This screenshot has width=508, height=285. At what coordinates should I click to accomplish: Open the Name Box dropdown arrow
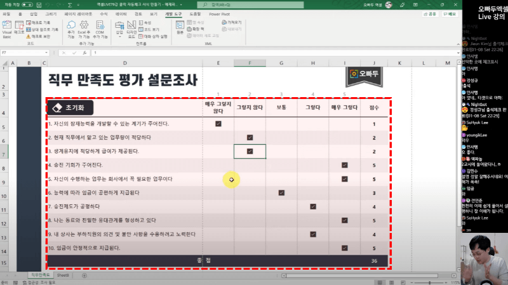[46, 53]
